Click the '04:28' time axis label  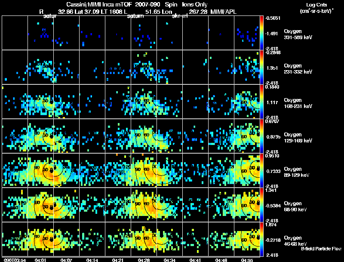tap(144, 260)
